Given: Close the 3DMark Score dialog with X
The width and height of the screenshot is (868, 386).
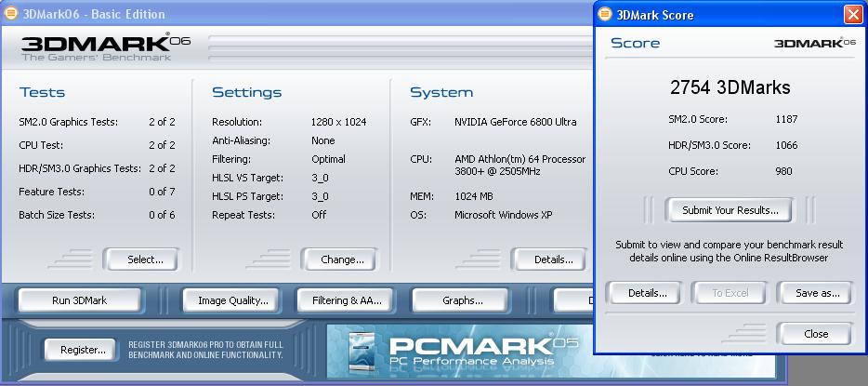Looking at the screenshot, I should pos(853,14).
